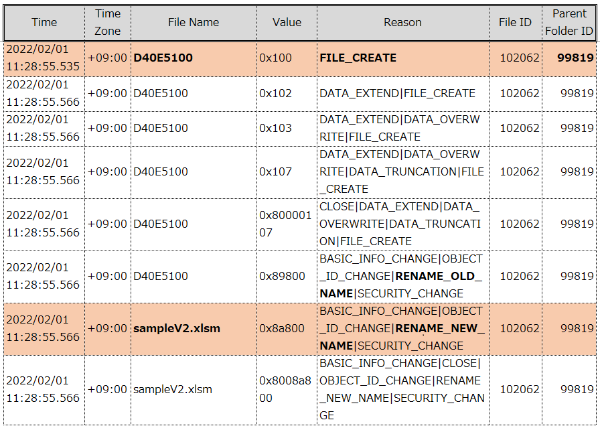Select the timestamp in the 0x80000107 row
This screenshot has height=430, width=600.
[43, 224]
